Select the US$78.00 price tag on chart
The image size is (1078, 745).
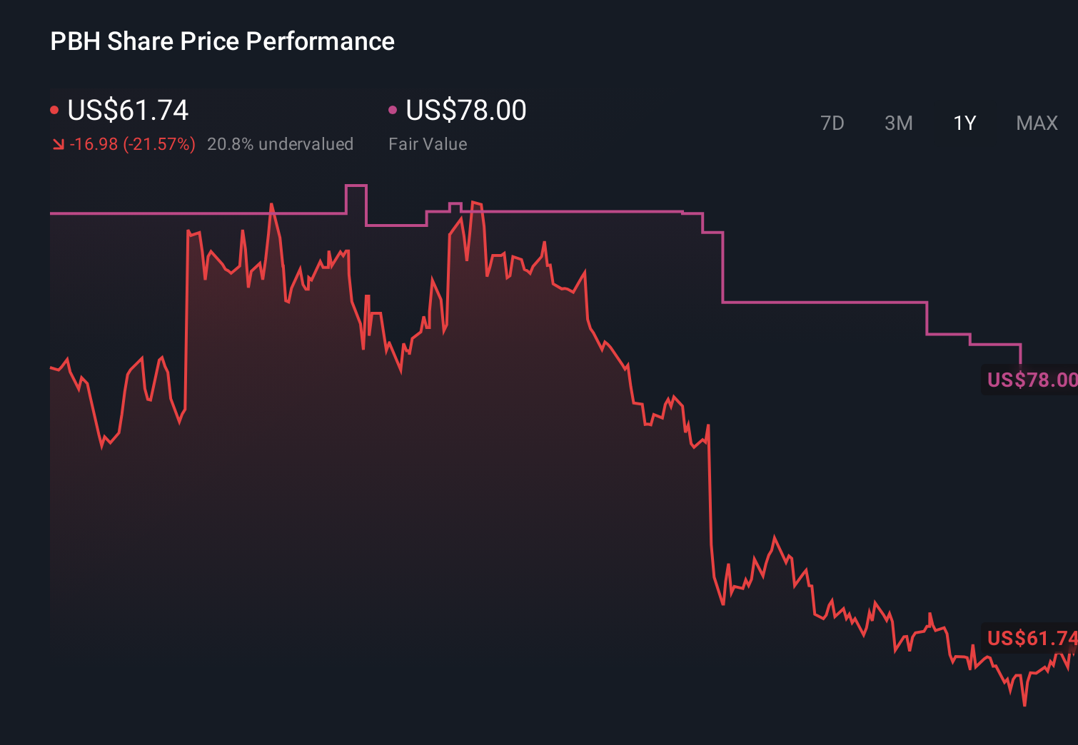[1031, 380]
